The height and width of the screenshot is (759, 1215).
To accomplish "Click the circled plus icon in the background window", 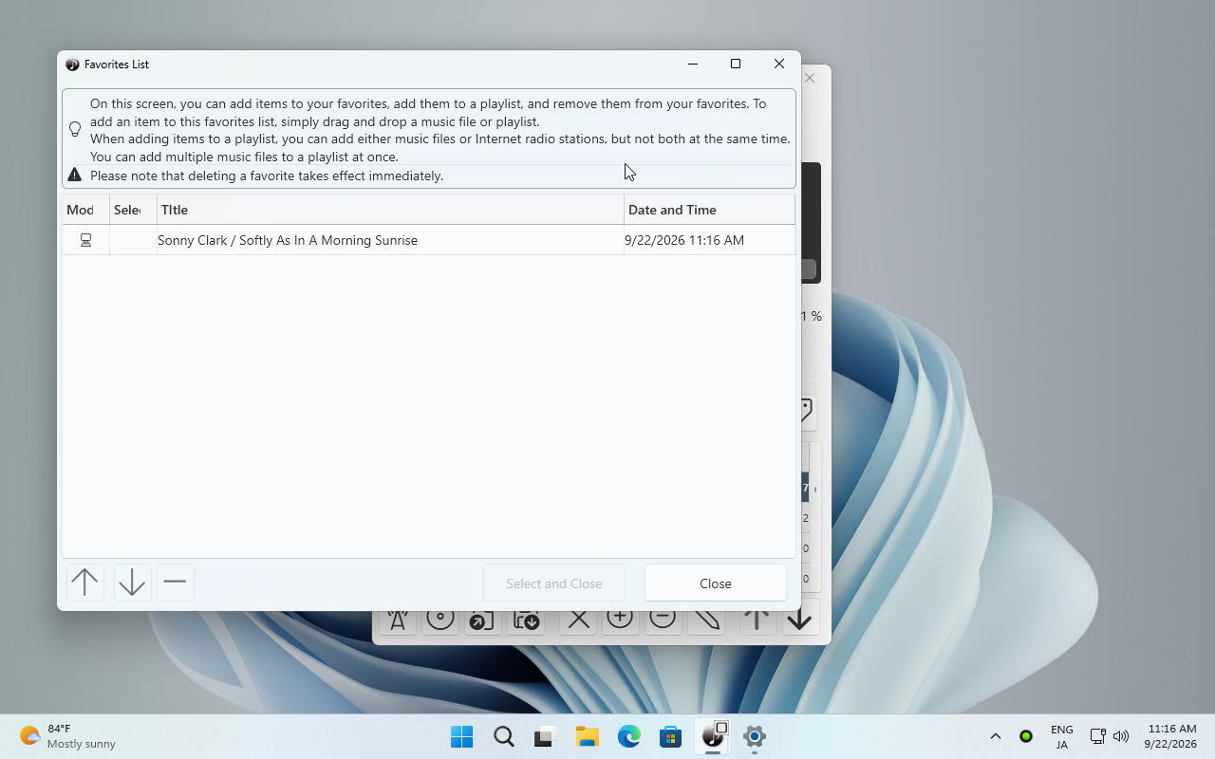I will click(620, 620).
